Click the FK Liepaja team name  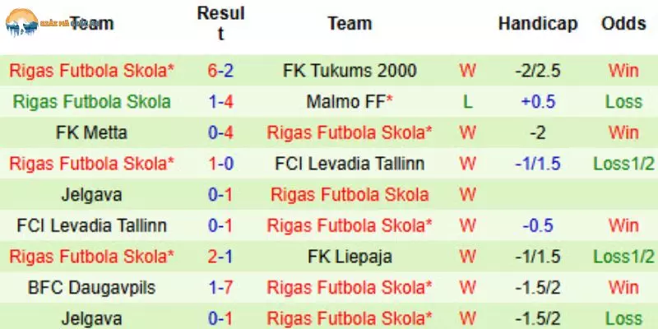pyautogui.click(x=350, y=257)
